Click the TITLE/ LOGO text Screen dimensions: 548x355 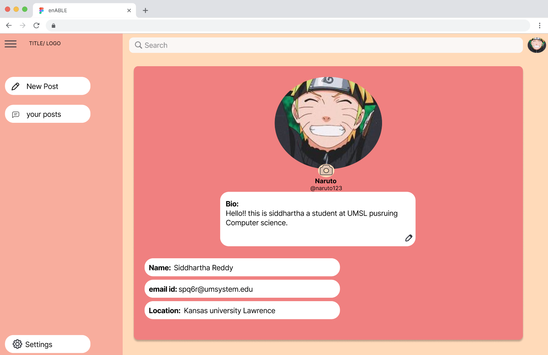tap(45, 44)
